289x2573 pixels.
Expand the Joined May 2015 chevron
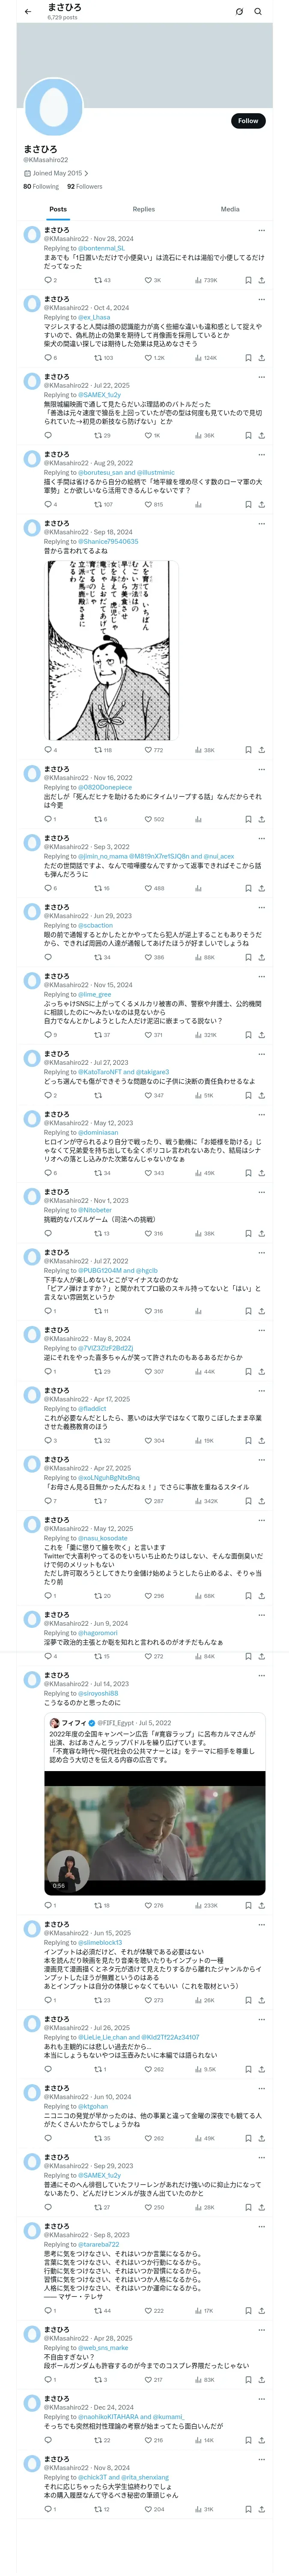86,173
